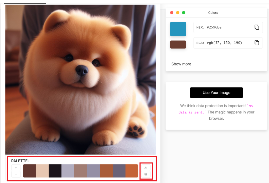The image size is (269, 183).
Task: Pick the light beige palette swatch
Action: 42,171
